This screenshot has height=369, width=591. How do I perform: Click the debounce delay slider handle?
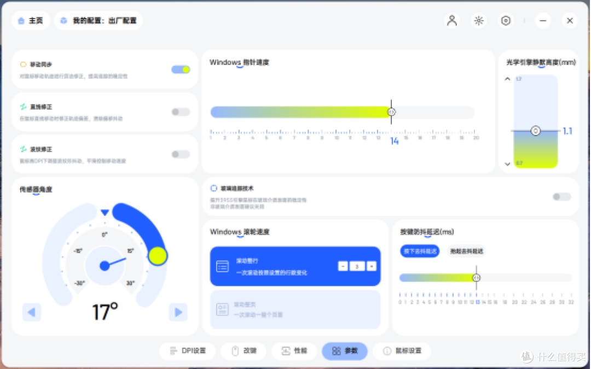477,278
